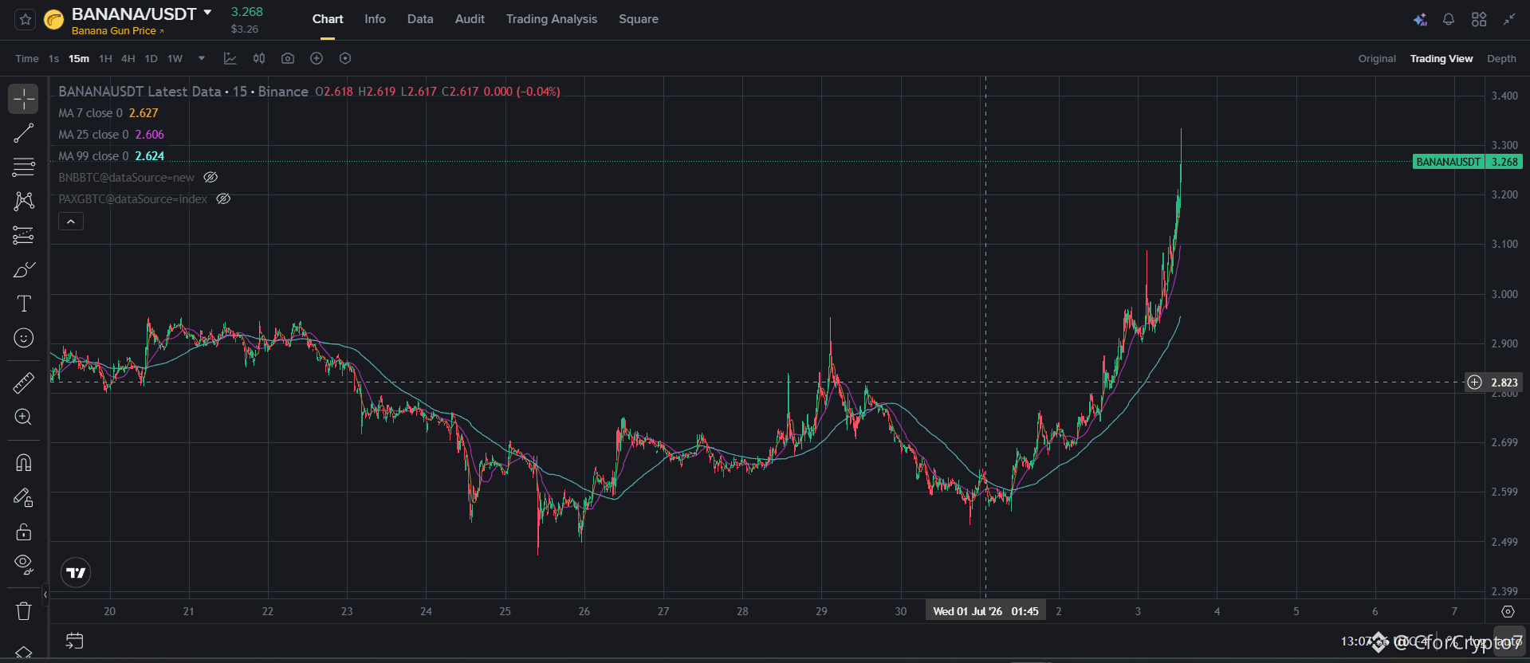Click the Wed 01 Jul '26 time label
This screenshot has width=1530, height=663.
click(985, 611)
